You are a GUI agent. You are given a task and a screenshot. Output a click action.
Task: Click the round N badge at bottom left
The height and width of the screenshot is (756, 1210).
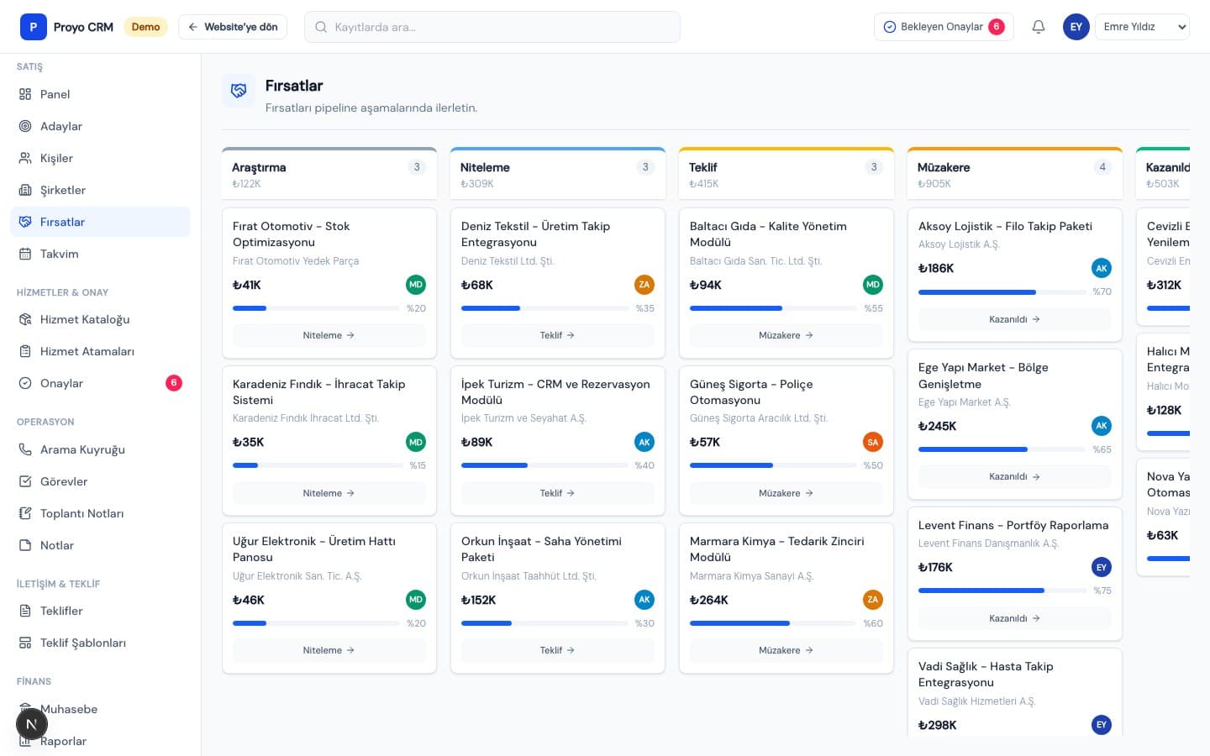tap(32, 724)
